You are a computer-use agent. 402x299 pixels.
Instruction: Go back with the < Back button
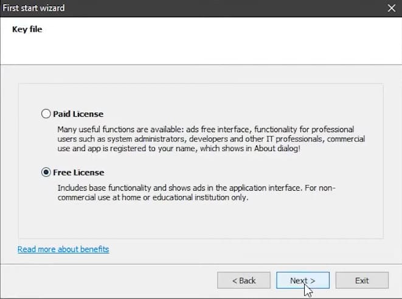[x=243, y=280]
